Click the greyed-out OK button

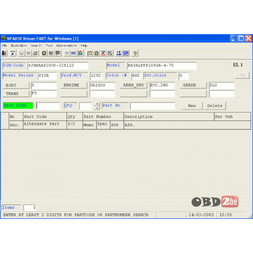[x=242, y=75]
